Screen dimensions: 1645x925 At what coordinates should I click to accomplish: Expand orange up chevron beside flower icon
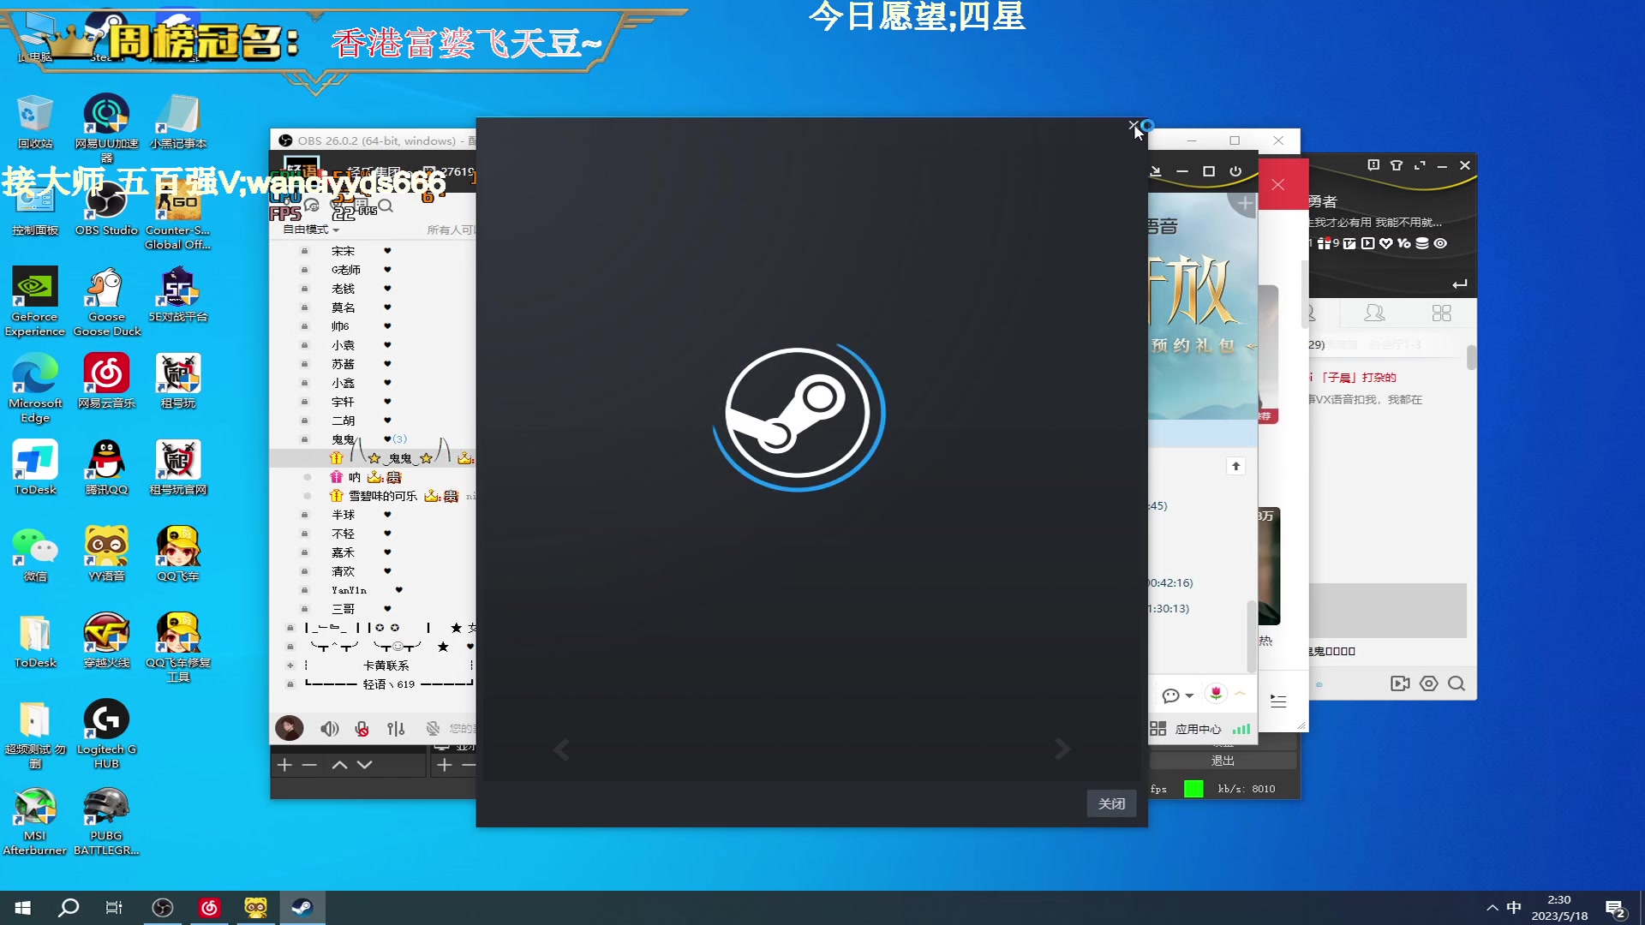tap(1240, 693)
